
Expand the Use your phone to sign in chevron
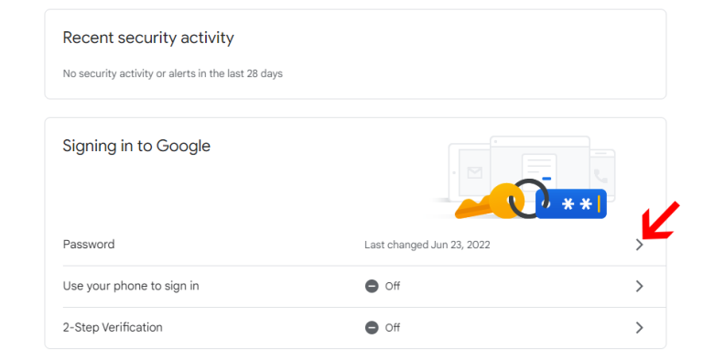tap(639, 286)
